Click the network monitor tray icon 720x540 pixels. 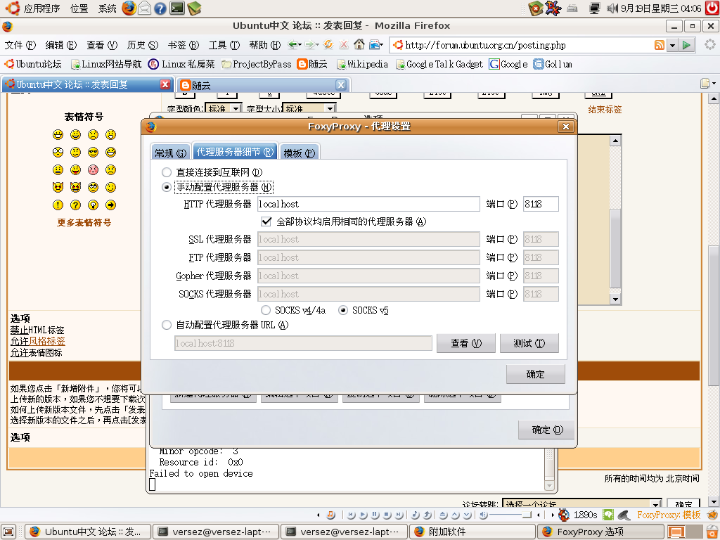595,8
